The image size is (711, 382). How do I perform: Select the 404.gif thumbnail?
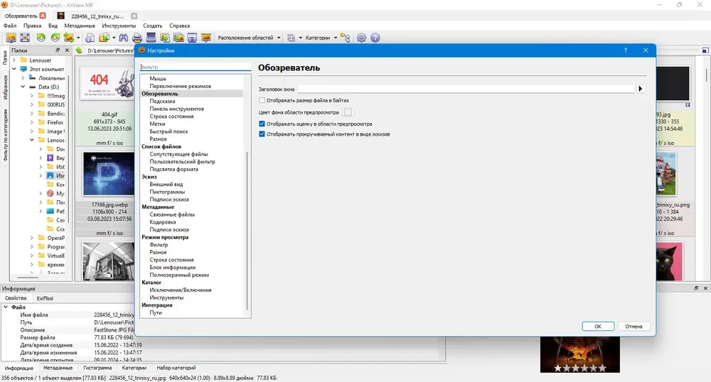tap(108, 83)
